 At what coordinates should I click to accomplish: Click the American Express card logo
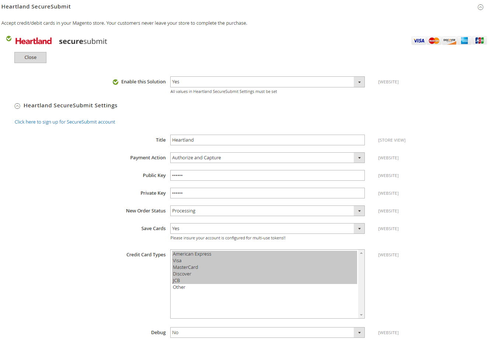click(464, 41)
